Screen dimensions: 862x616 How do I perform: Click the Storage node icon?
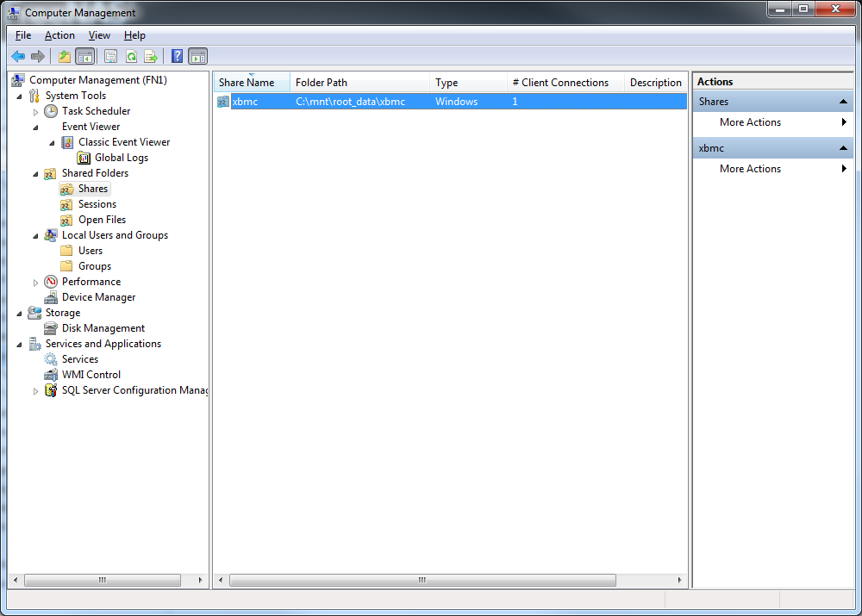pyautogui.click(x=34, y=313)
